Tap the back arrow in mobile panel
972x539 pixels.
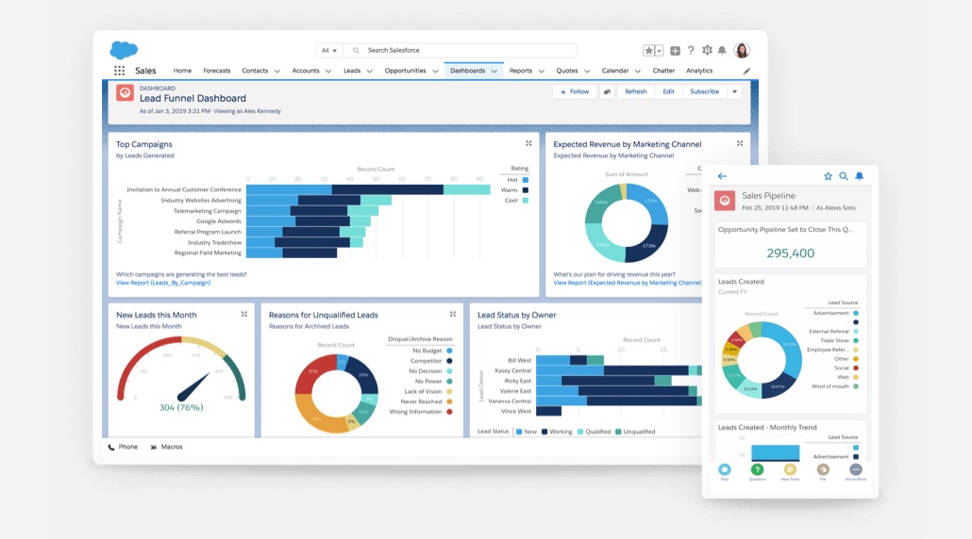(x=722, y=176)
